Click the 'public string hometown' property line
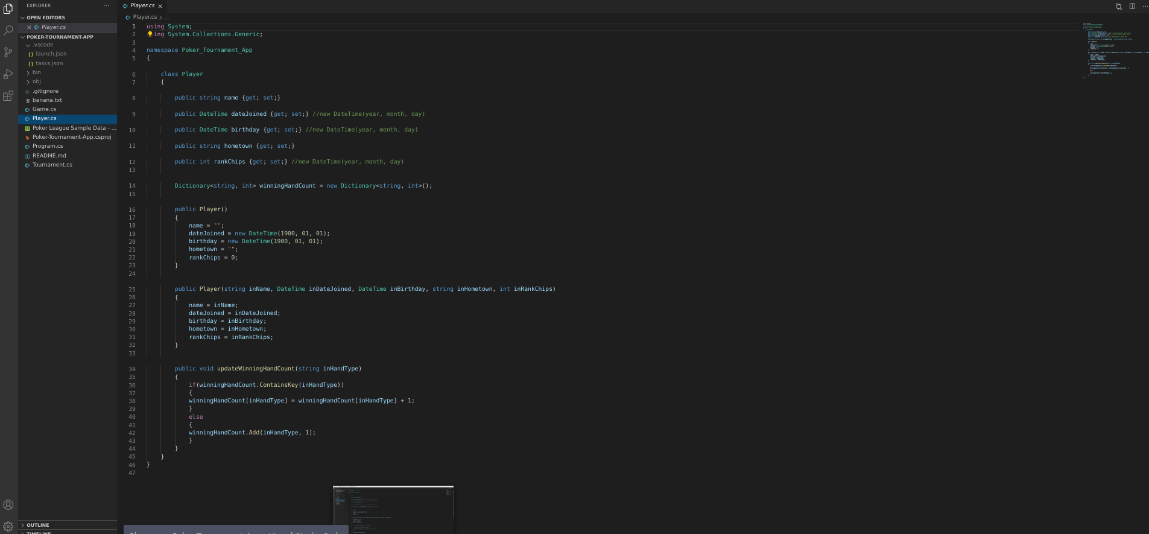Viewport: 1149px width, 534px height. coord(235,146)
